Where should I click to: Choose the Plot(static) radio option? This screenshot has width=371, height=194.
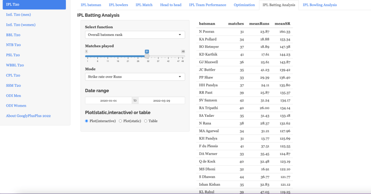tap(120, 121)
